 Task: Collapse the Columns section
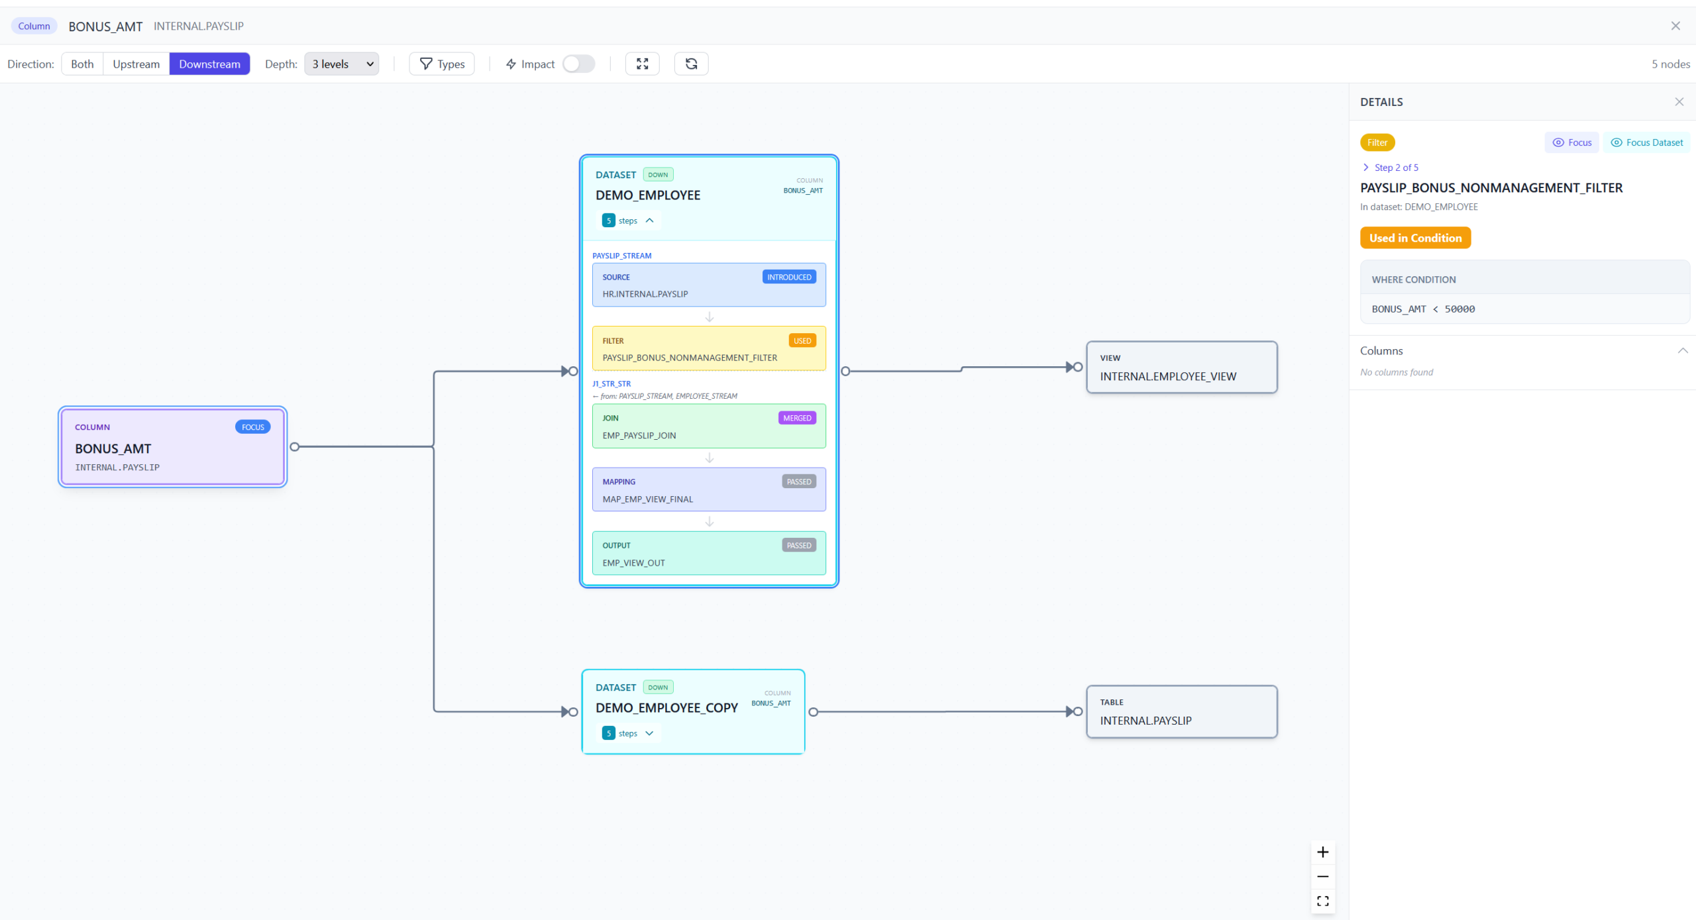coord(1682,350)
